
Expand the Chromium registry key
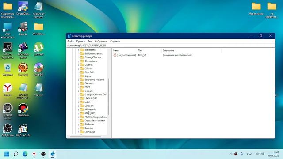click(79, 61)
